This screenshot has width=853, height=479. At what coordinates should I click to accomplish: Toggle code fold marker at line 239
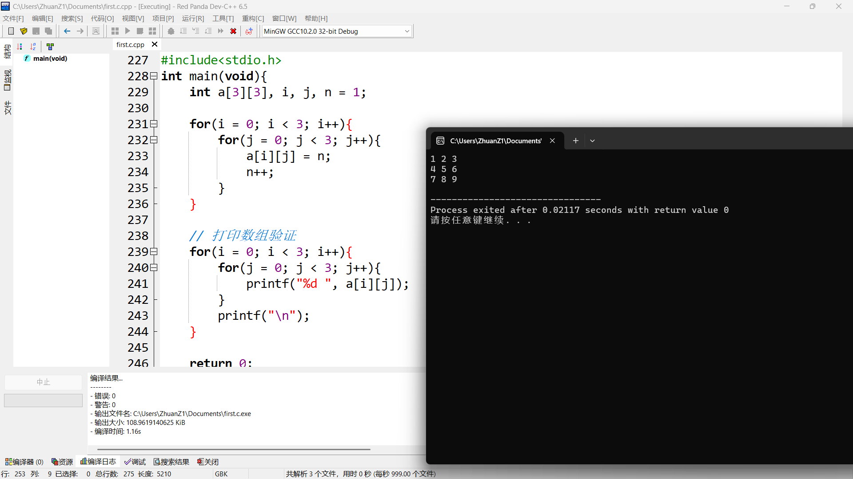coord(154,252)
